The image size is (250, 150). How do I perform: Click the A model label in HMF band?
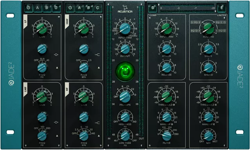(99, 68)
